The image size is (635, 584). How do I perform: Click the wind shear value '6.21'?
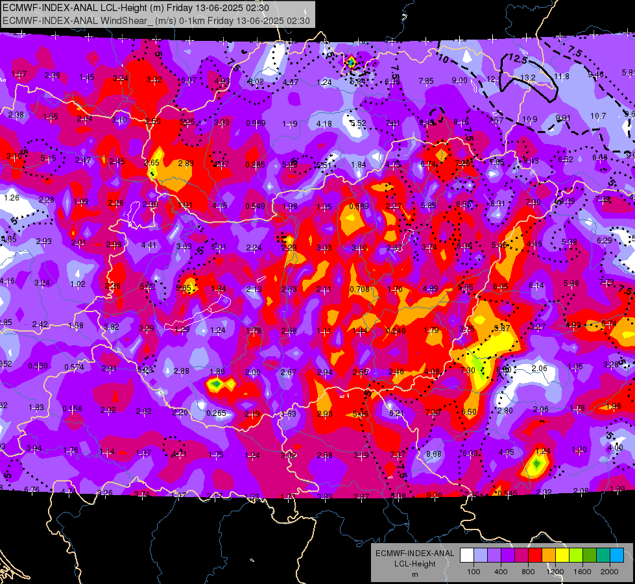coord(396,413)
